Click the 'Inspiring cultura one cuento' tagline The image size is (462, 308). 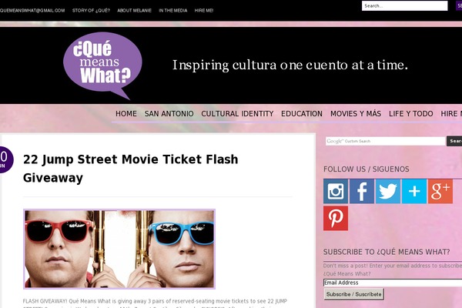(x=290, y=65)
